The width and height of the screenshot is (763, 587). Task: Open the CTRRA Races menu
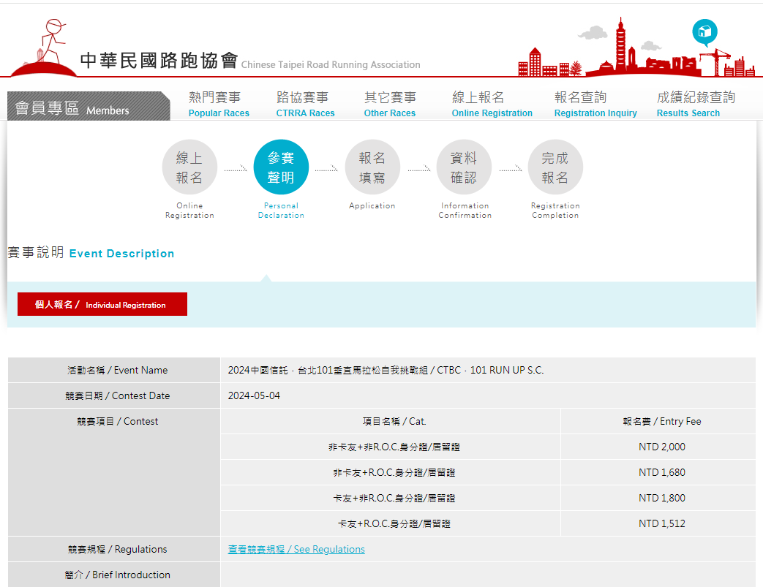[306, 105]
